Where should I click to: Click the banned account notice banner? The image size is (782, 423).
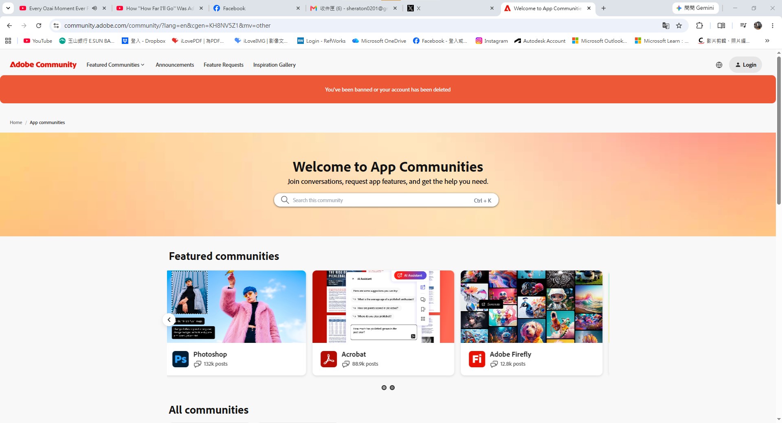click(388, 89)
